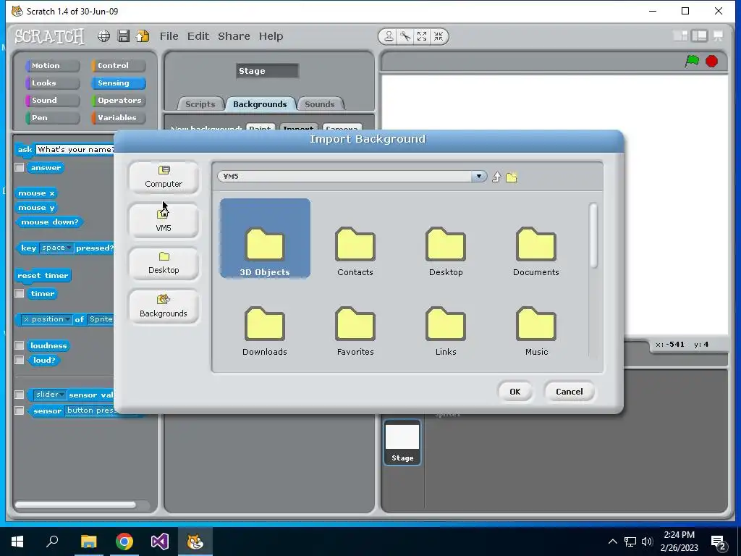The image size is (741, 556).
Task: Click the green flag to start
Action: click(692, 61)
